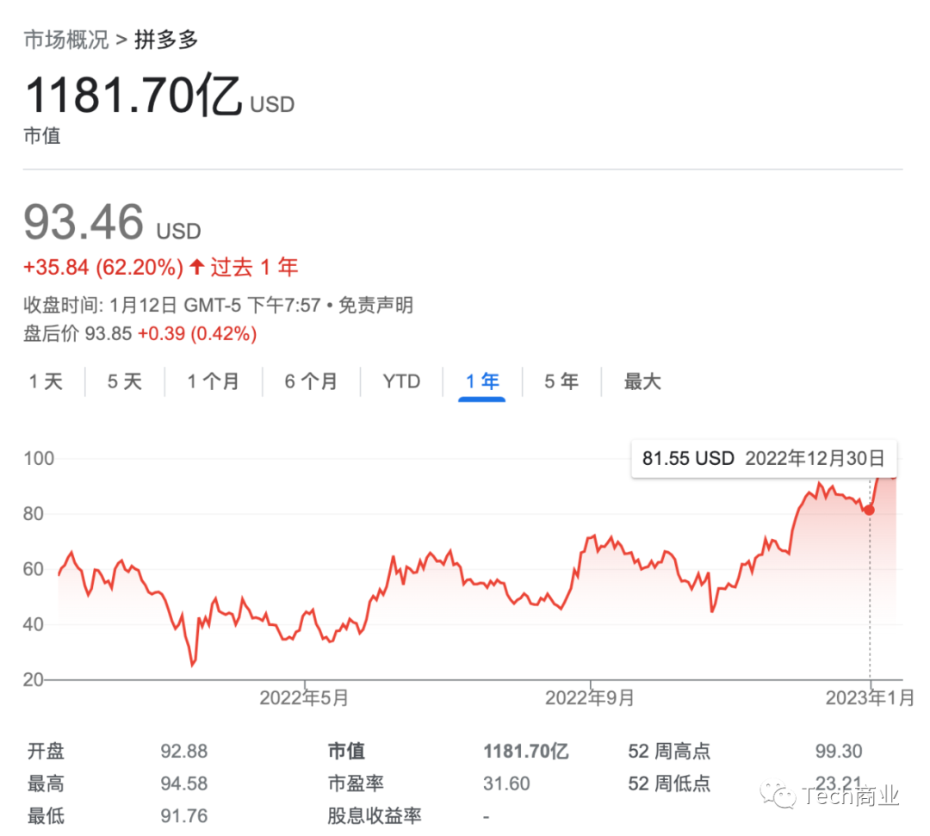Screen dimensions: 930x836
Task: Select the 1 个月 chart range
Action: point(213,381)
